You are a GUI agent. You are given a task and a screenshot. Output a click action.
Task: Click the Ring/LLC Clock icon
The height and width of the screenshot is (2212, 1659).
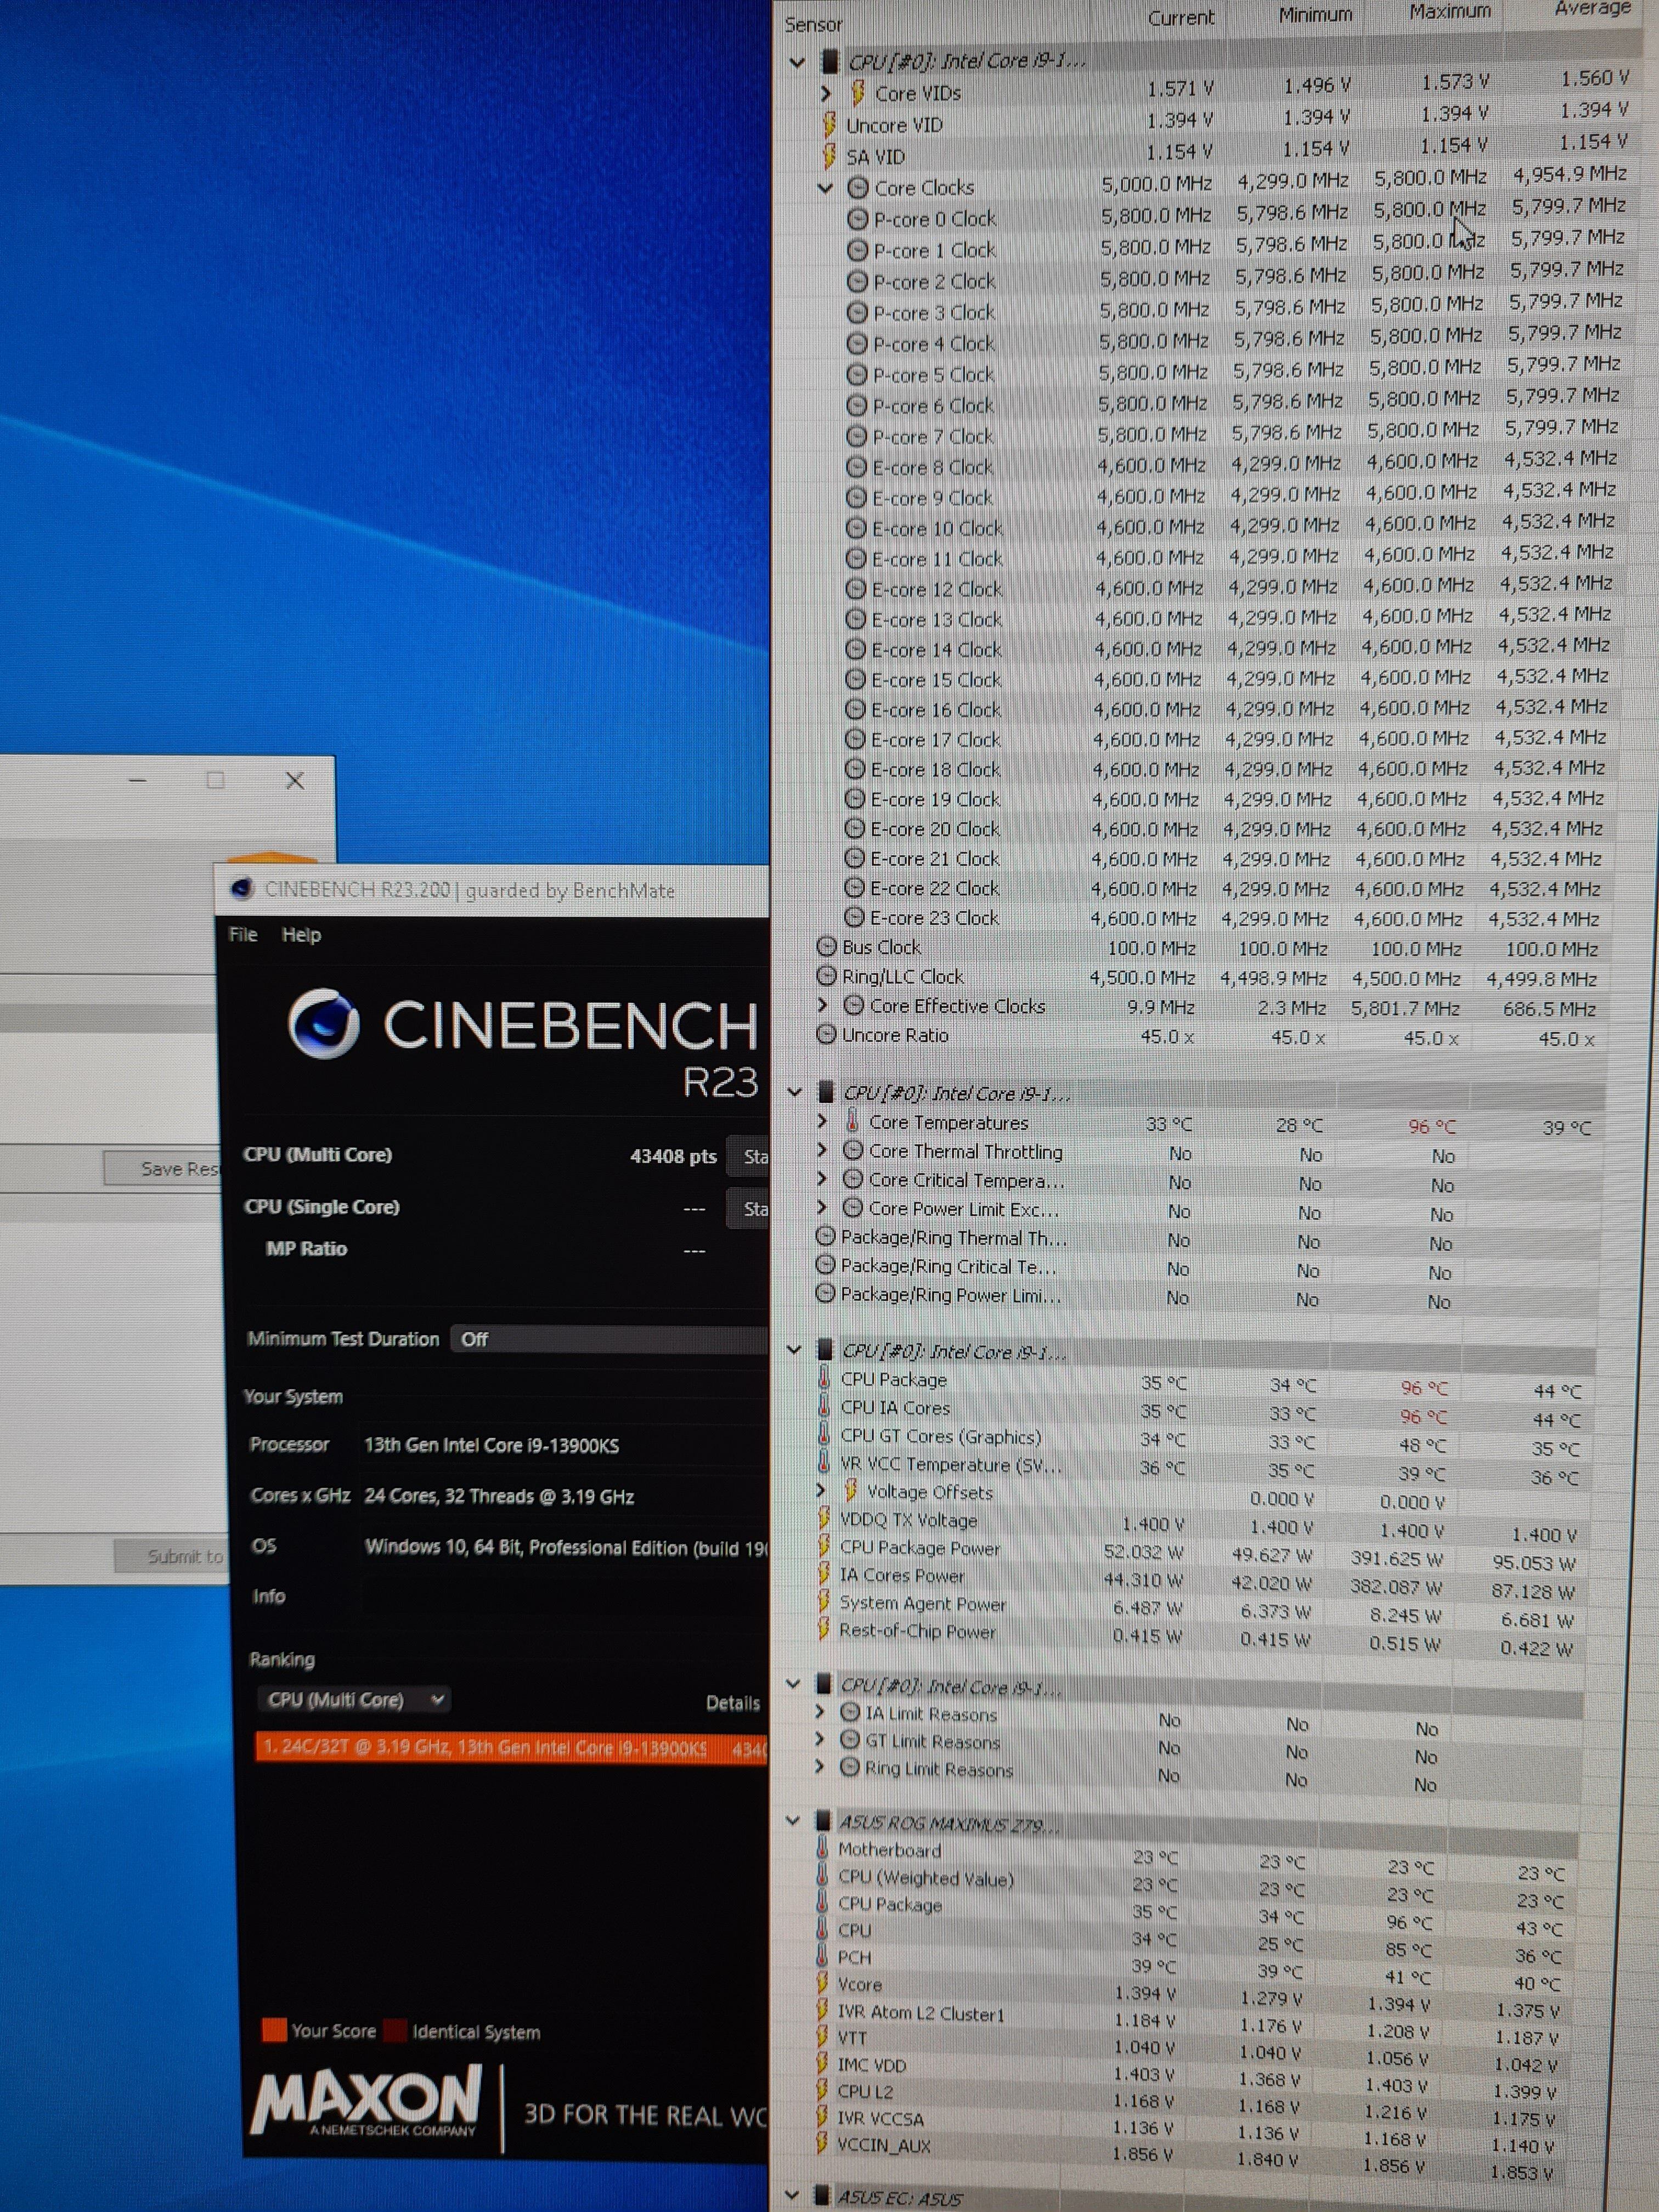(827, 975)
